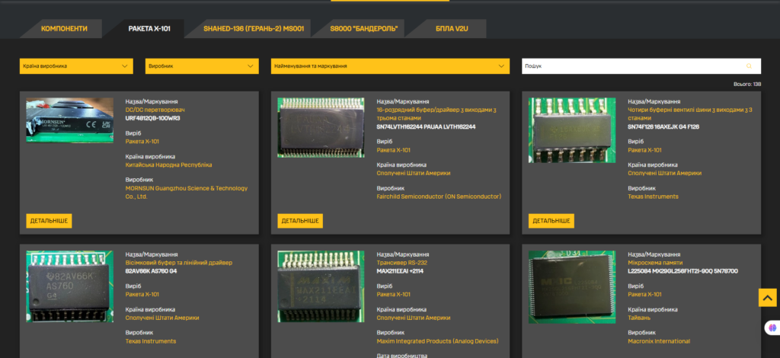The height and width of the screenshot is (358, 780).
Task: Click the 82AV66K AS760 G4 marking text
Action: click(151, 271)
